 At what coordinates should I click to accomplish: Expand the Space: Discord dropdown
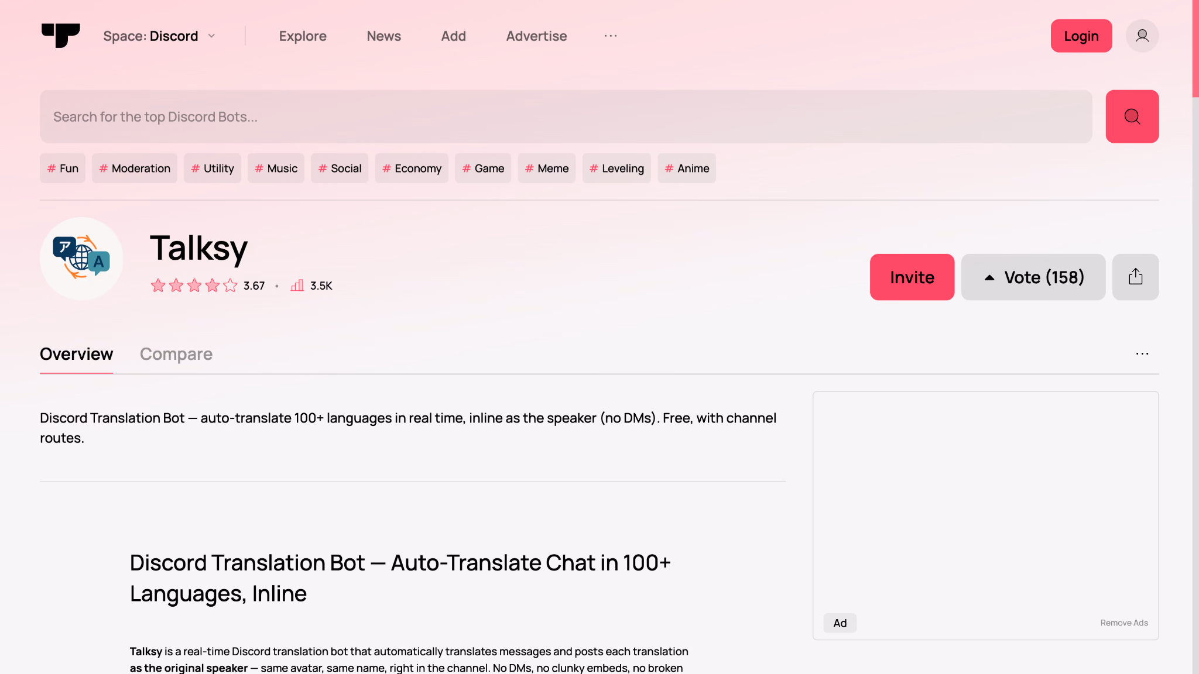[159, 36]
